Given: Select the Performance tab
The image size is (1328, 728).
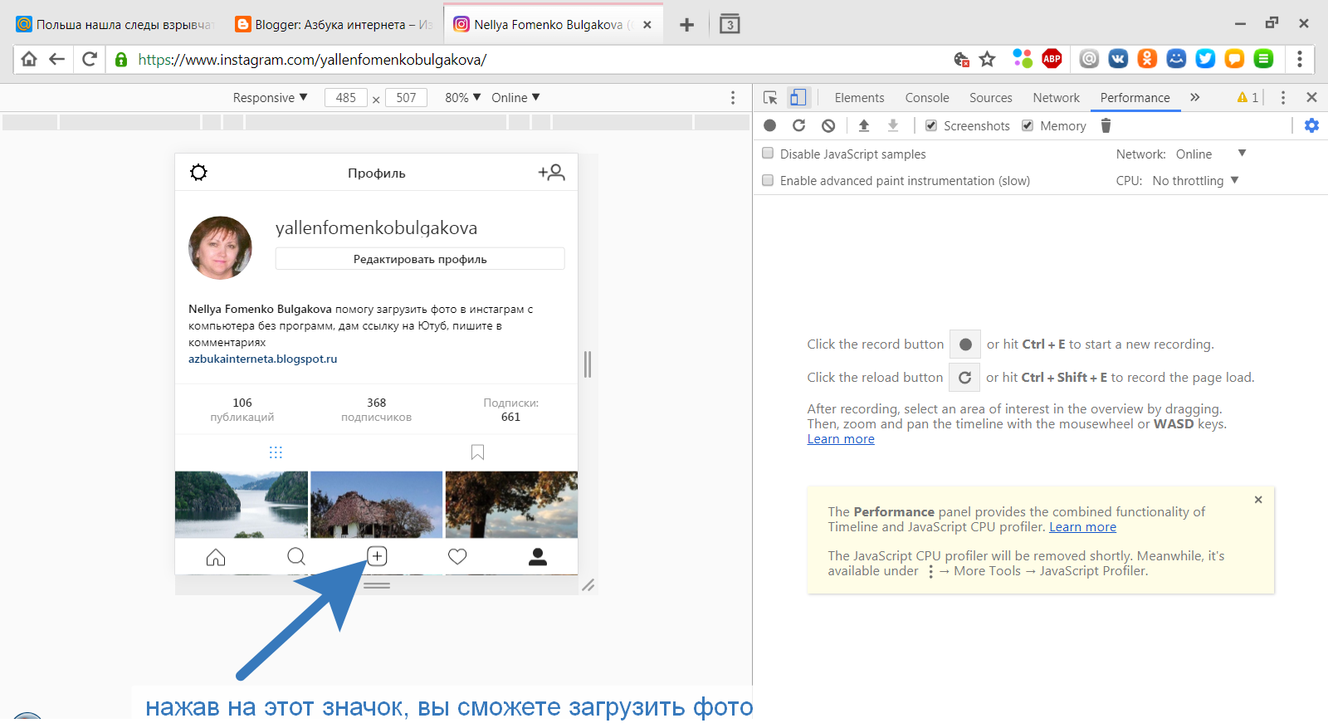Looking at the screenshot, I should click(1135, 98).
